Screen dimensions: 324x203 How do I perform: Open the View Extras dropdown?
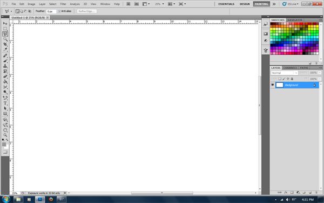(146, 4)
